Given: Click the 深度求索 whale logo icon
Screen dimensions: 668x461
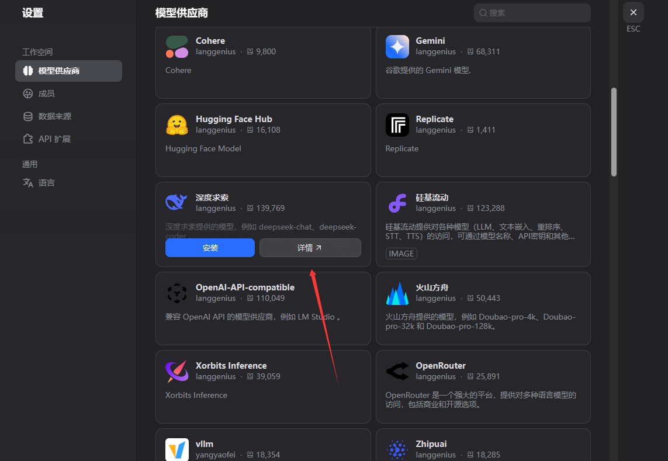Looking at the screenshot, I should [x=177, y=203].
